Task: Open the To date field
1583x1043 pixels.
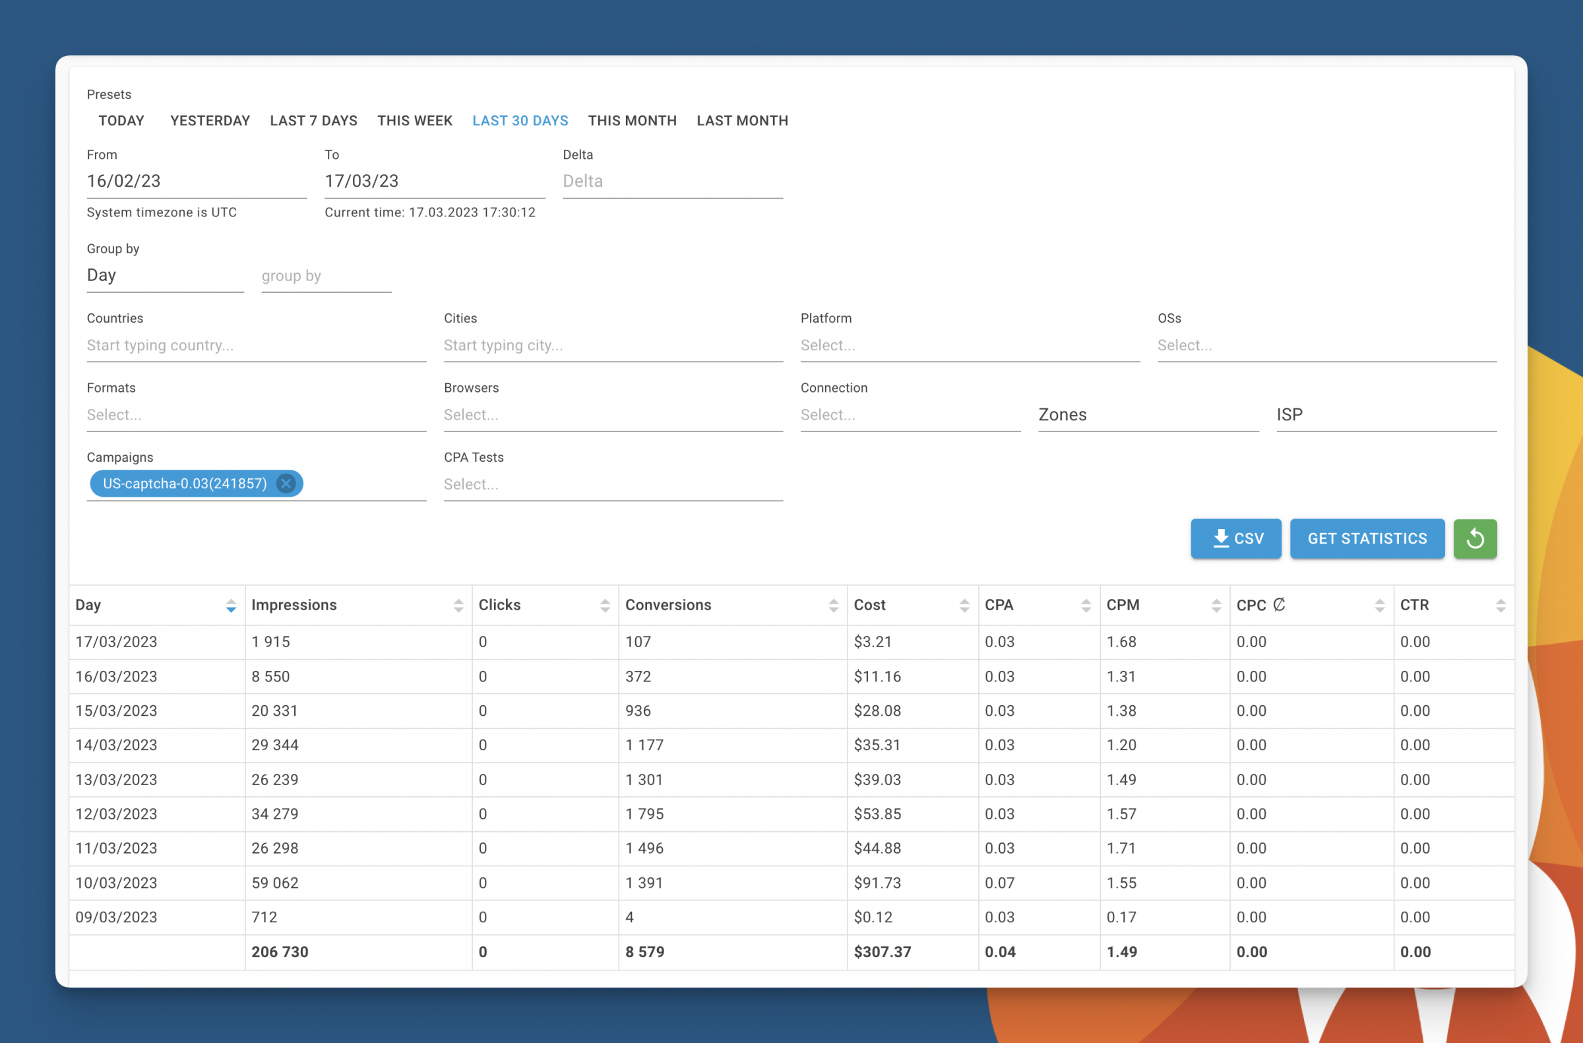Action: tap(434, 181)
